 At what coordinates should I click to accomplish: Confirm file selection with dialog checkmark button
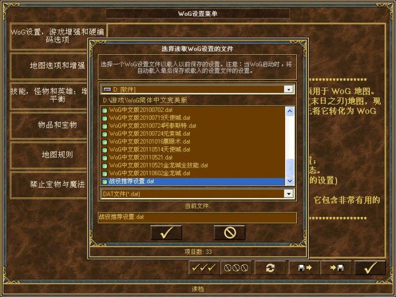tap(166, 233)
